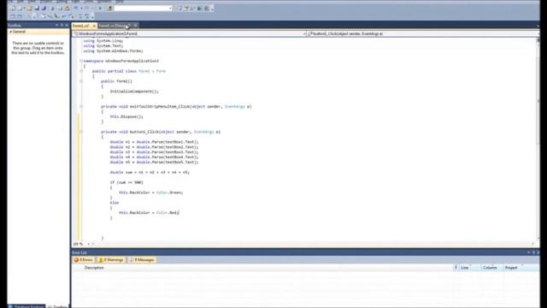Image resolution: width=547 pixels, height=308 pixels.
Task: Click the Paste toolbar icon
Action: pos(67,9)
